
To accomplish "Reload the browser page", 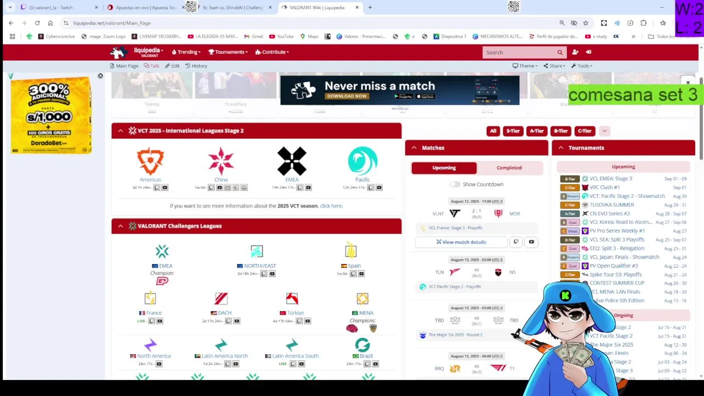I will pyautogui.click(x=37, y=23).
